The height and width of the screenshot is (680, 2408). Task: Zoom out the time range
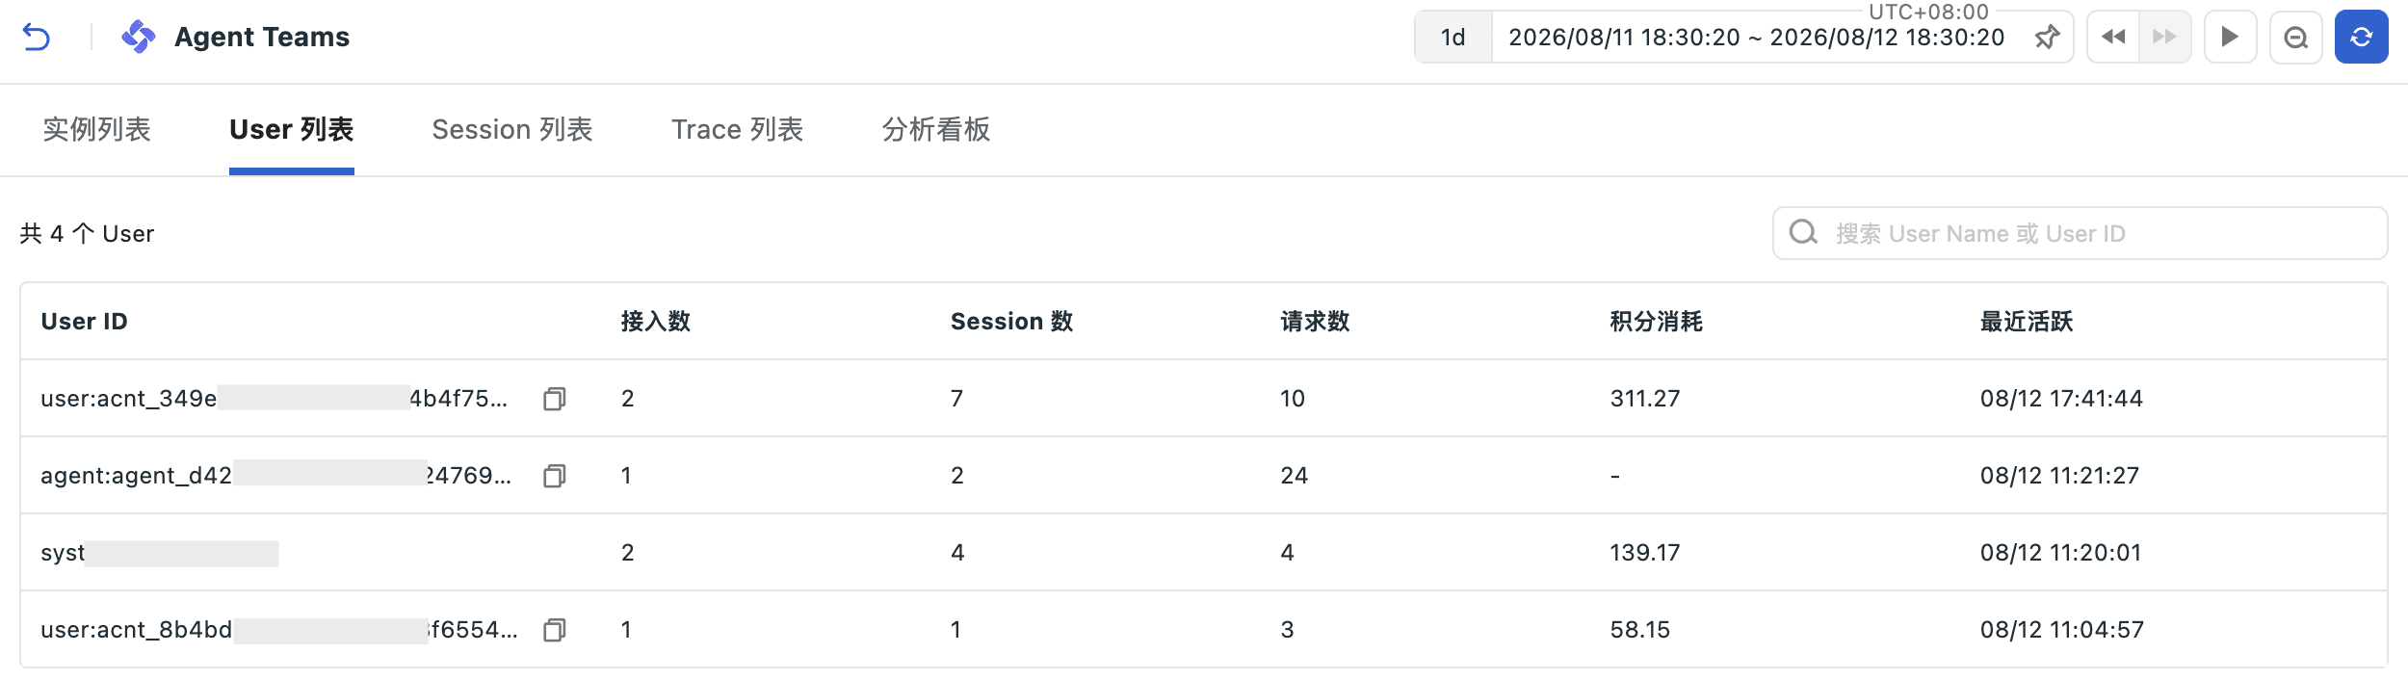(2296, 37)
